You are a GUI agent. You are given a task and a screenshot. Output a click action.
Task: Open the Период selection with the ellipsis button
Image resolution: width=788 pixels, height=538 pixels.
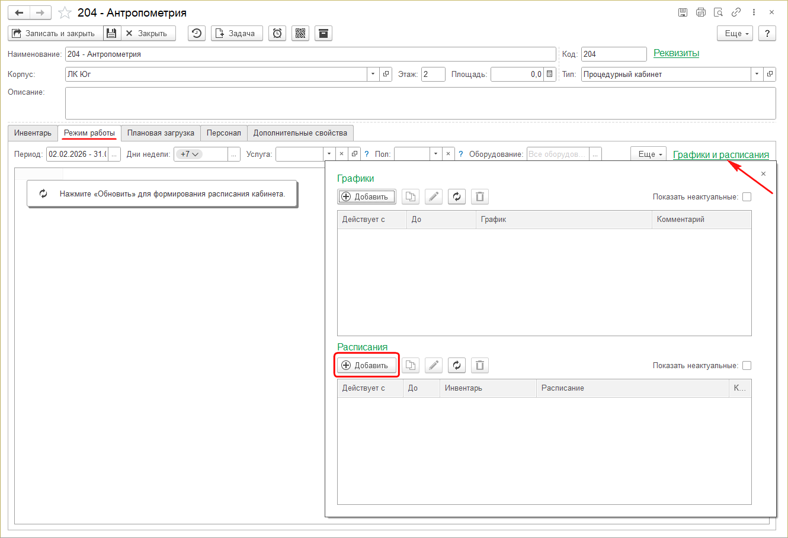pyautogui.click(x=114, y=154)
